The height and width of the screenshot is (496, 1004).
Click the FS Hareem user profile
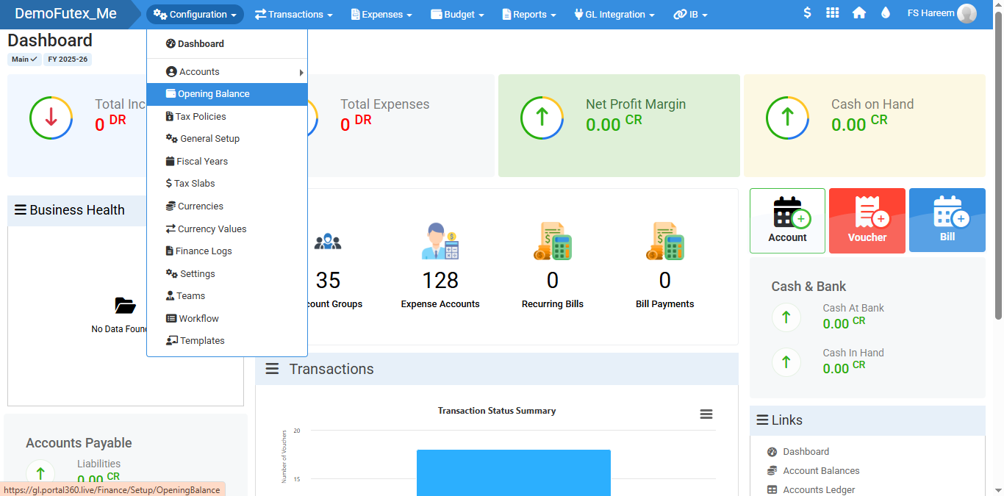[942, 13]
